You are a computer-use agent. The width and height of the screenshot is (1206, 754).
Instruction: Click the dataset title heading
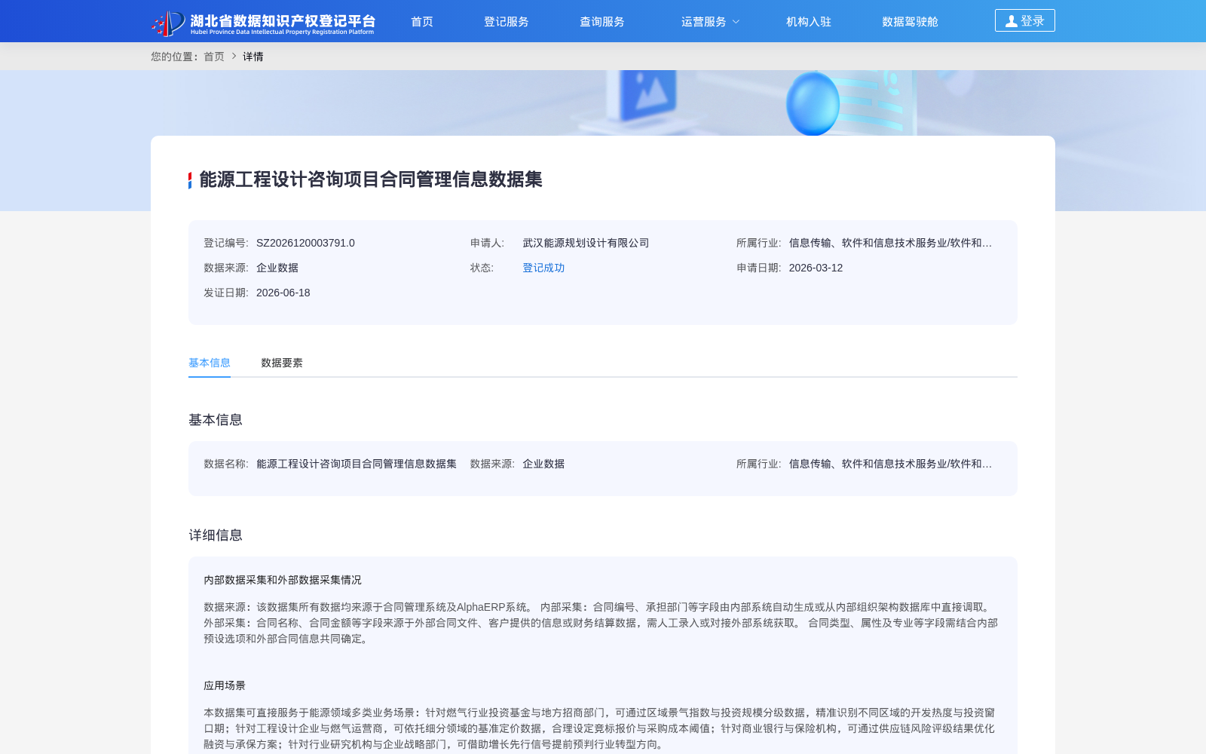click(371, 179)
